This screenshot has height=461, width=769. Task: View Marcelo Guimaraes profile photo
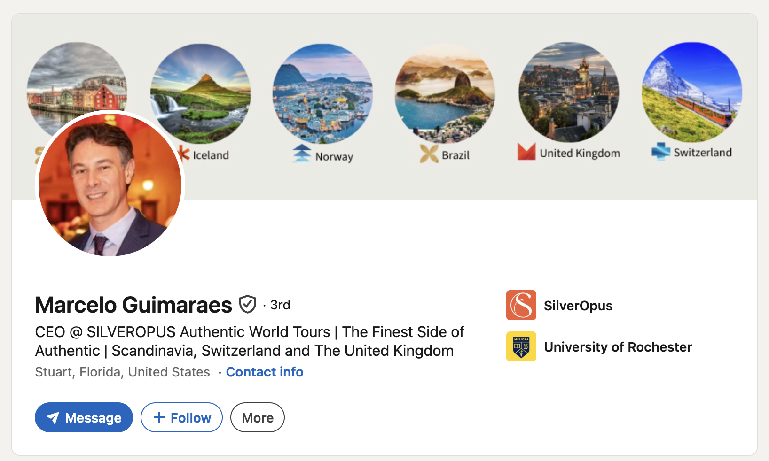coord(110,184)
